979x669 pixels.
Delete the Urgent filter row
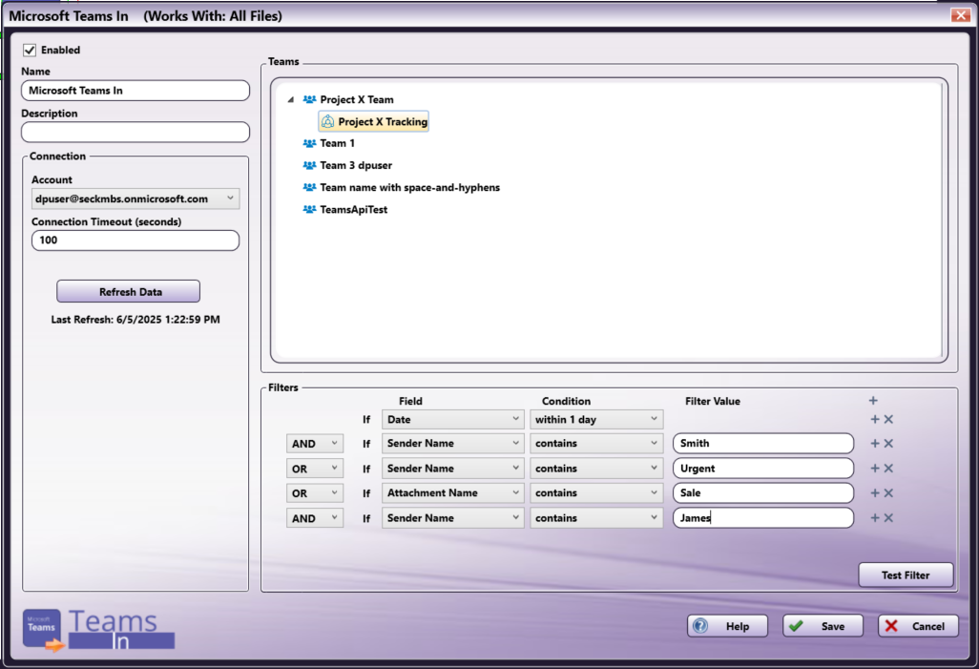[888, 469]
